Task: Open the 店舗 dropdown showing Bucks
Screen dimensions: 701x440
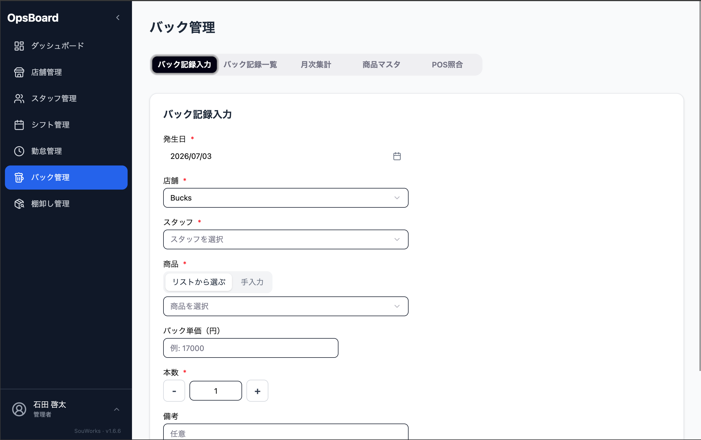Action: [286, 198]
